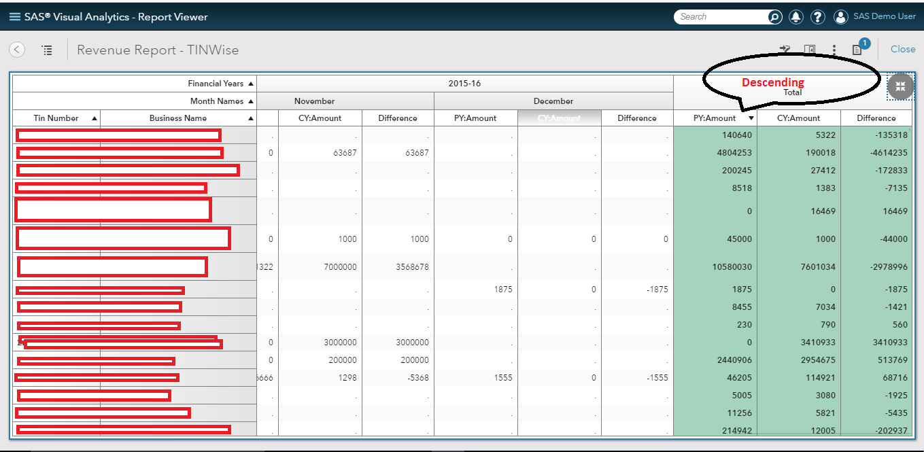Image resolution: width=924 pixels, height=452 pixels.
Task: Select the cell with value 4804253
Action: click(x=715, y=153)
